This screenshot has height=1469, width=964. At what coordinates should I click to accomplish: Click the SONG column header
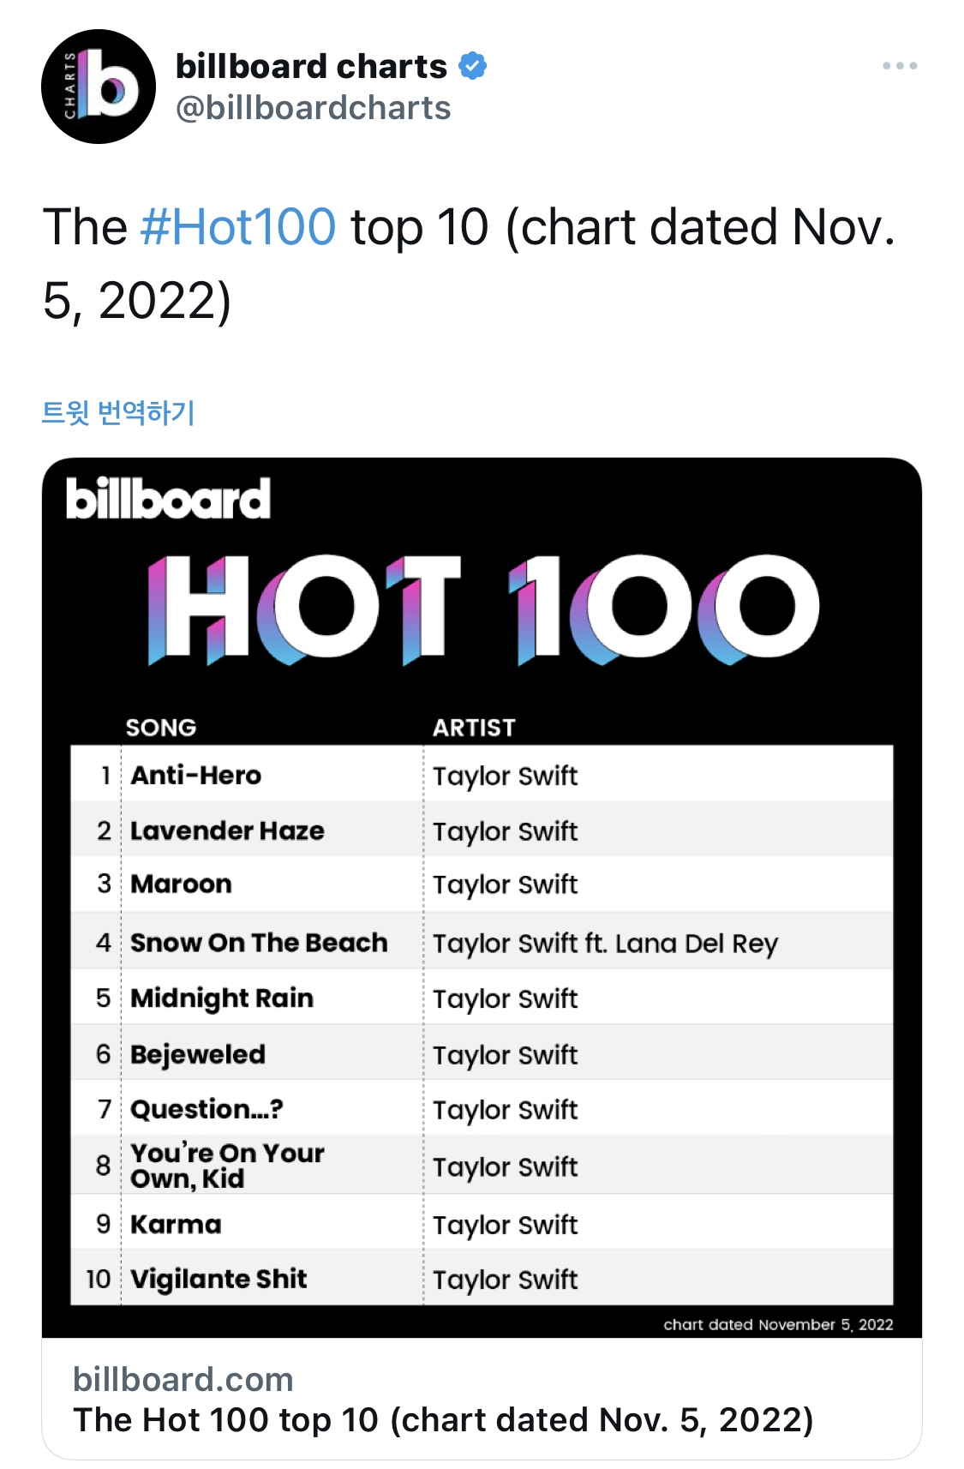click(x=161, y=728)
